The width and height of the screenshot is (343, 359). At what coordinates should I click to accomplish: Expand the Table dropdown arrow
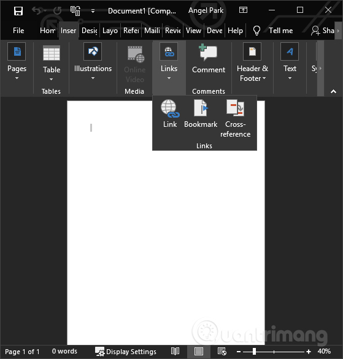point(51,80)
